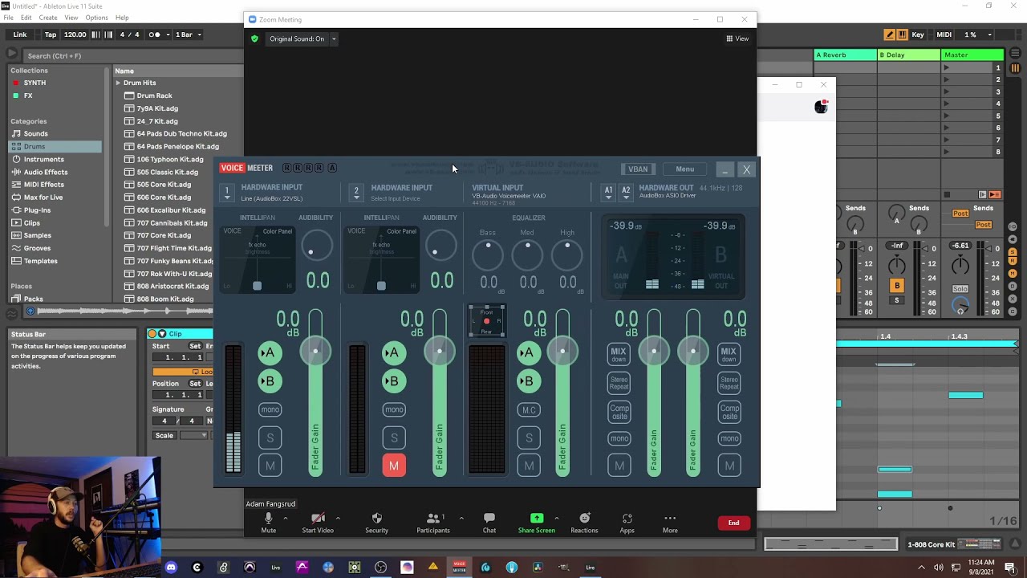
Task: Click Voicemeeter VBAN button
Action: [x=638, y=169]
